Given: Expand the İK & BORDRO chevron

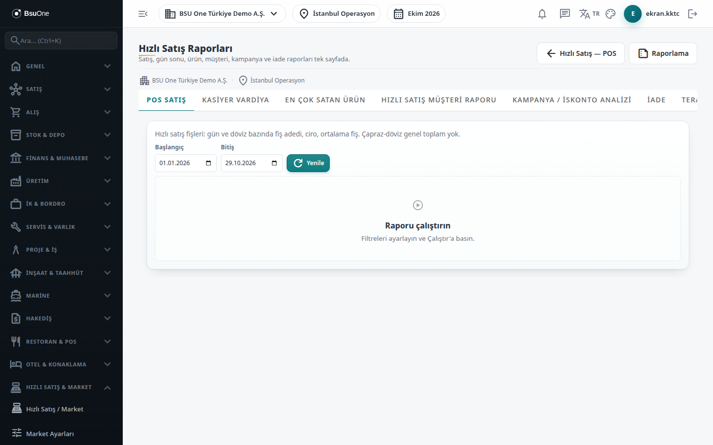Looking at the screenshot, I should (107, 204).
